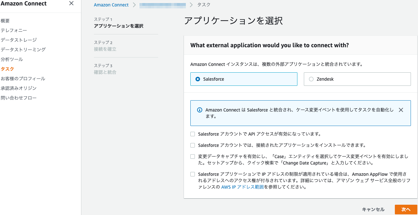Open データストリーミング in the sidebar
This screenshot has width=418, height=215.
click(23, 50)
